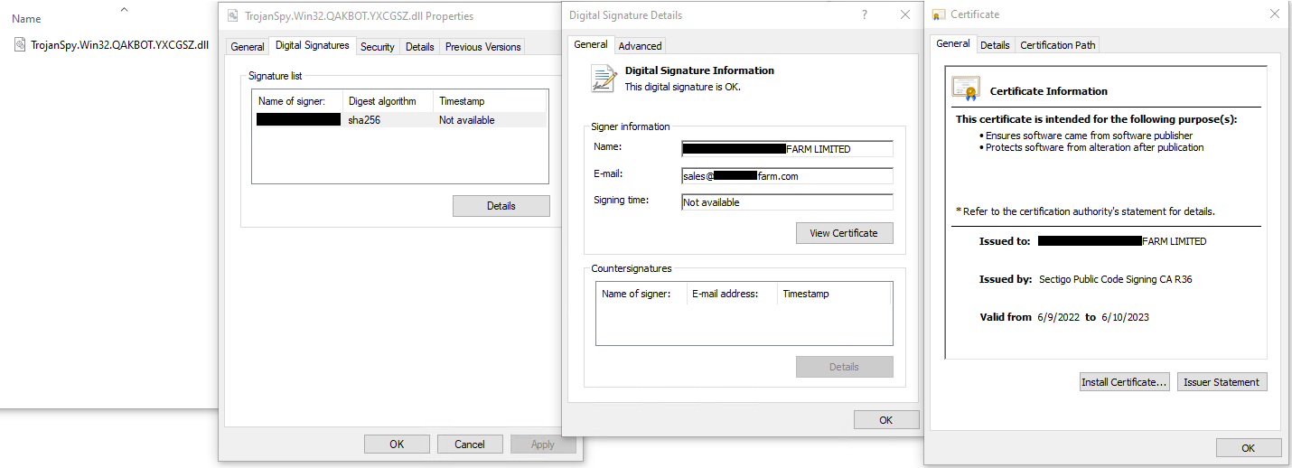Screen dimensions: 1292x468
Task: Open the certificate Details tab
Action: coord(995,44)
